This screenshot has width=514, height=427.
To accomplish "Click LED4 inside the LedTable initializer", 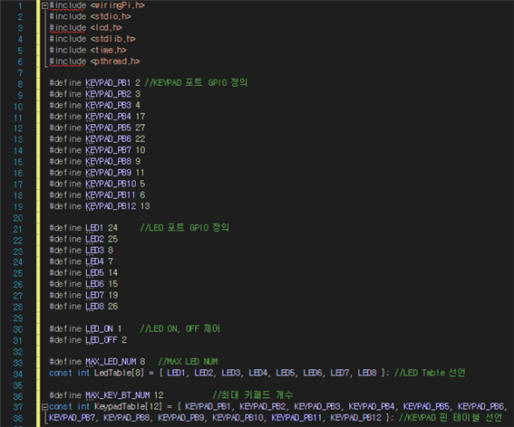I will click(257, 373).
